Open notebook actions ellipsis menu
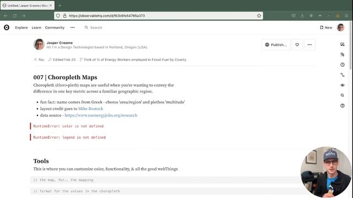Image resolution: width=353 pixels, height=198 pixels. tap(309, 45)
